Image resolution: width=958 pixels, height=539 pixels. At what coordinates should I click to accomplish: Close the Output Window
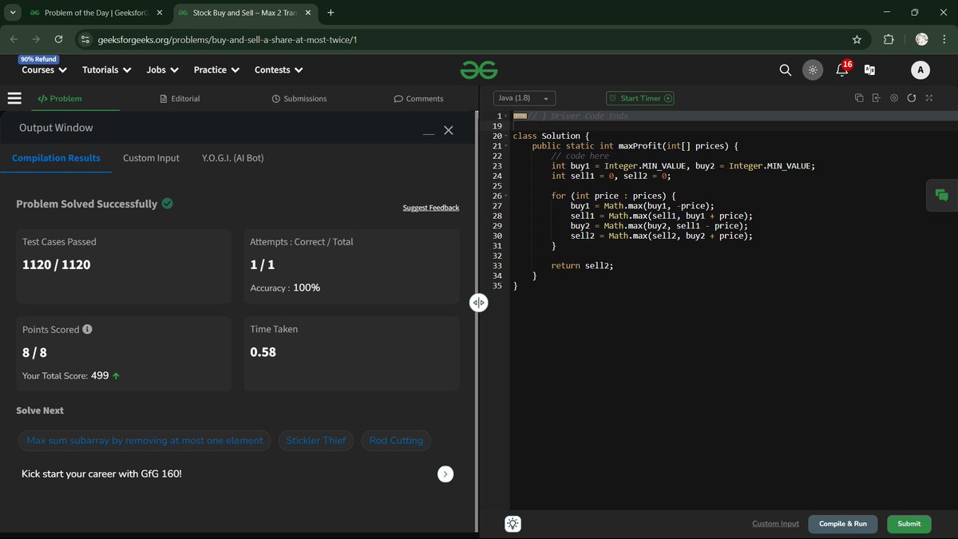(449, 130)
